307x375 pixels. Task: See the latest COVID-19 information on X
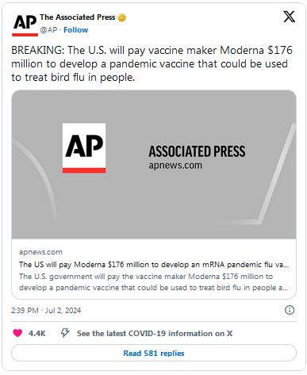tap(155, 334)
